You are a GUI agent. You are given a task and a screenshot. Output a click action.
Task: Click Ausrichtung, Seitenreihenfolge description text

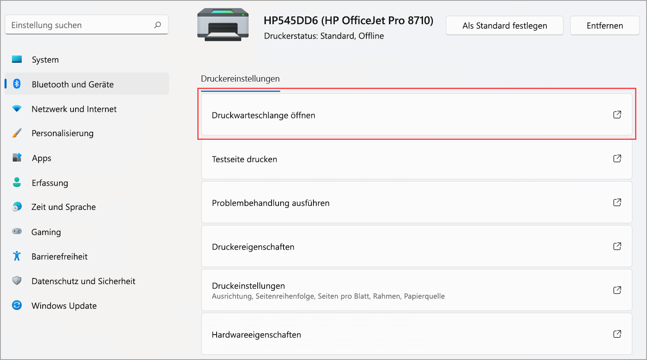[328, 296]
